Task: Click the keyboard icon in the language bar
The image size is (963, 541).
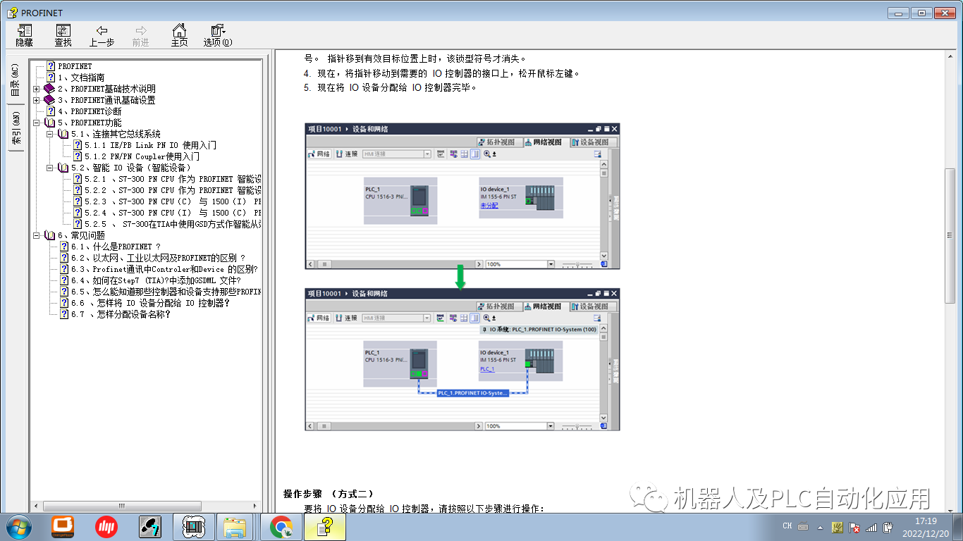Action: click(803, 526)
